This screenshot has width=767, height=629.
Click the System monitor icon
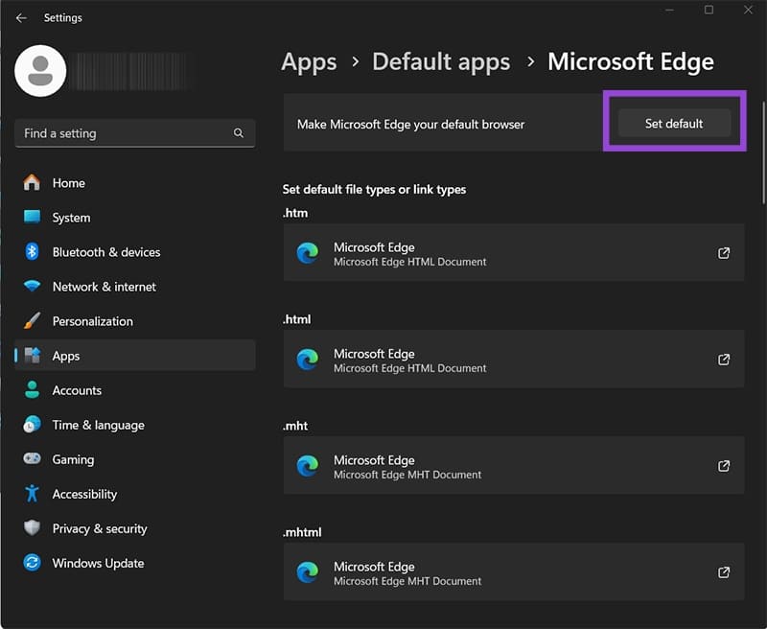[32, 216]
